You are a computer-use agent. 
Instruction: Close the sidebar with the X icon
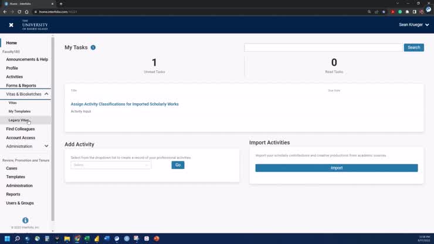[x=11, y=25]
